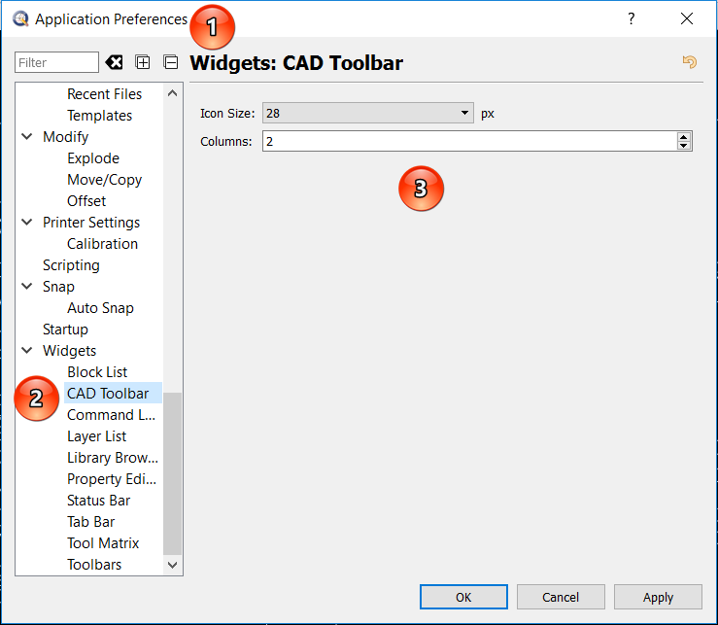This screenshot has width=718, height=625.
Task: Collapse the Snap tree section
Action: point(27,287)
